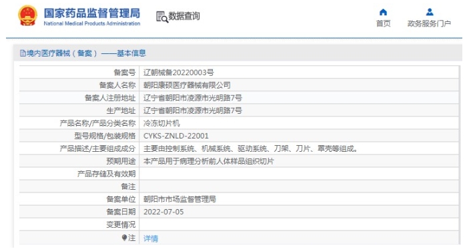Click the model number CYKS-ZNLD-22001
This screenshot has width=469, height=249.
pyautogui.click(x=176, y=136)
